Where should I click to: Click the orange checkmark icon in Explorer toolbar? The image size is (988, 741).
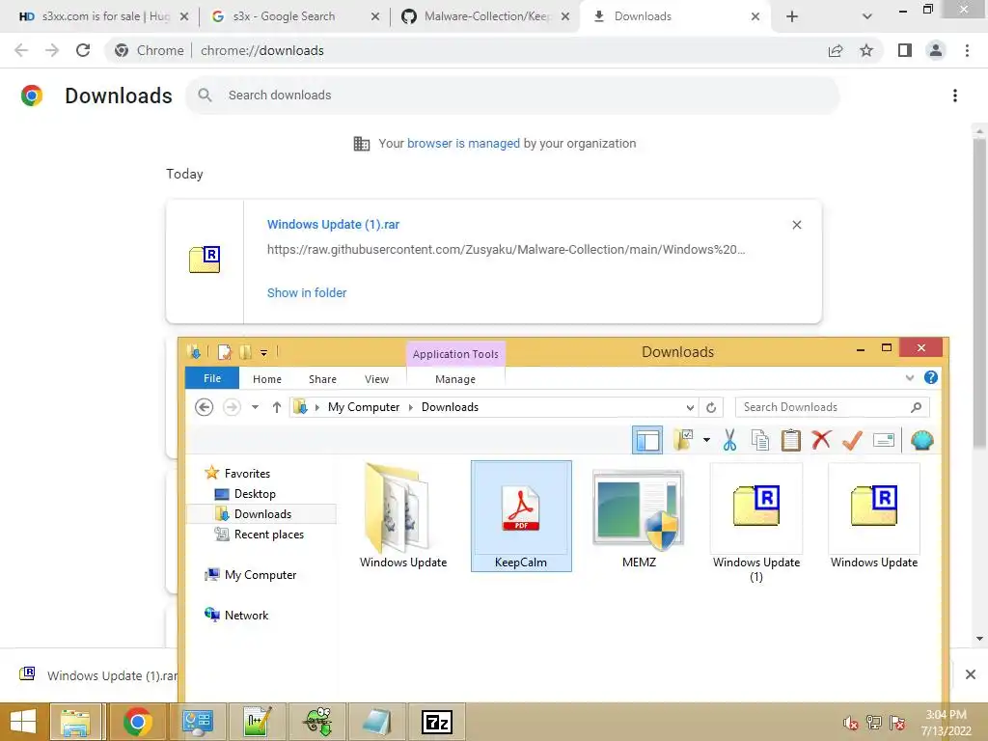point(852,440)
